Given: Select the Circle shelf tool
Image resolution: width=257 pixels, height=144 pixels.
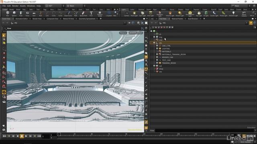Looking at the screenshot, I should point(53,14).
